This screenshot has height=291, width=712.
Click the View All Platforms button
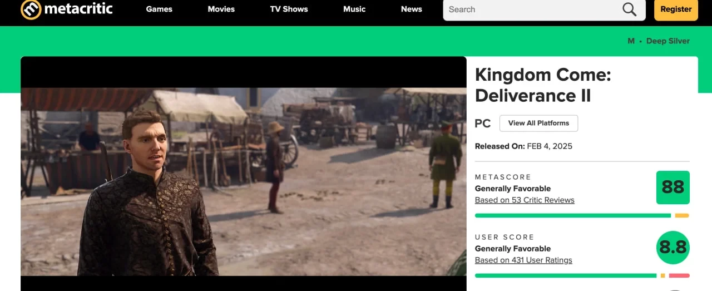pos(538,123)
